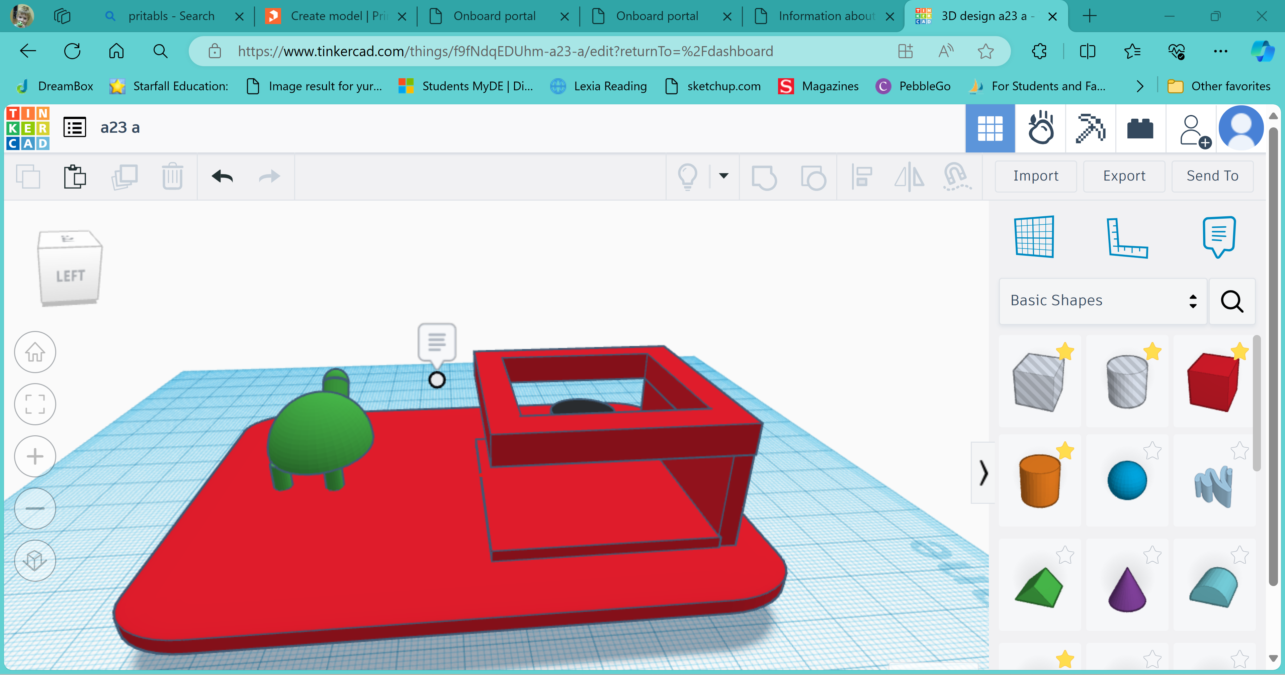Click the Send To button

(x=1212, y=176)
